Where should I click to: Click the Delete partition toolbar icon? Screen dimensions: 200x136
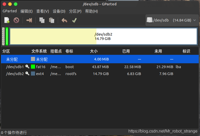[16, 20]
